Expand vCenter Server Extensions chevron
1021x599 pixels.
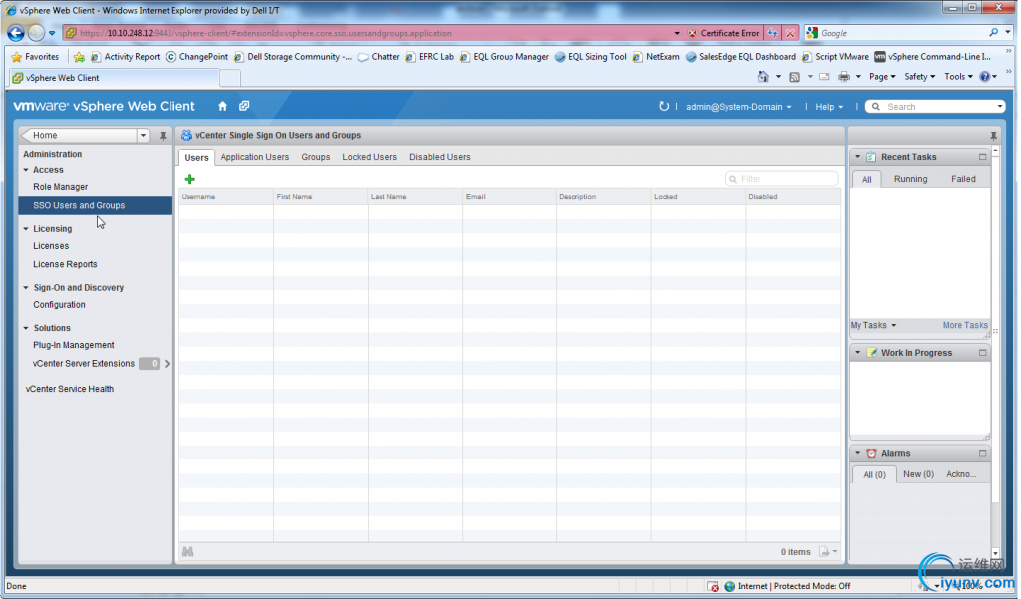click(x=168, y=364)
